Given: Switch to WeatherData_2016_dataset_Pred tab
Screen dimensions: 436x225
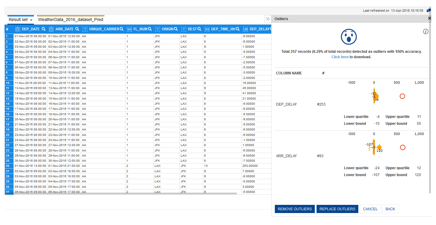Looking at the screenshot, I should click(x=71, y=19).
